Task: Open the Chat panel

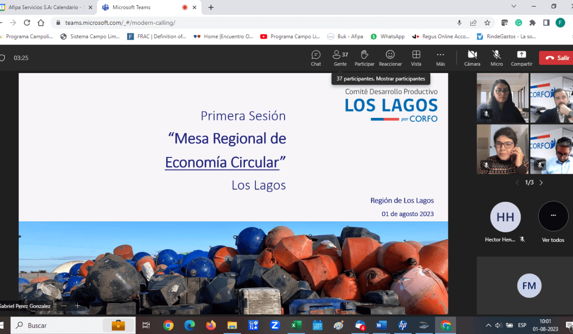Action: coord(316,58)
